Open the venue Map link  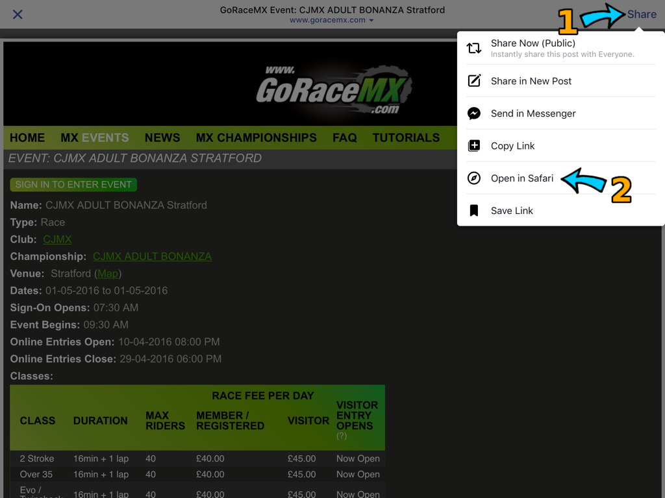tap(108, 274)
